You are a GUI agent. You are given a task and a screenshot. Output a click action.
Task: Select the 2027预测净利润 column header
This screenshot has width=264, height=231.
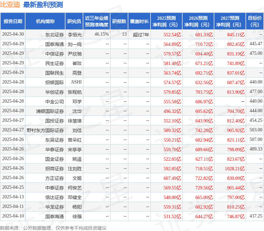pos(230,21)
